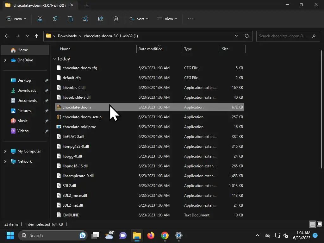Switch to details view layout icon

(x=312, y=224)
